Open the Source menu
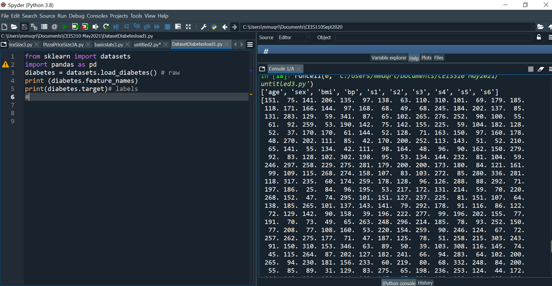Image resolution: width=552 pixels, height=286 pixels. pyautogui.click(x=47, y=16)
